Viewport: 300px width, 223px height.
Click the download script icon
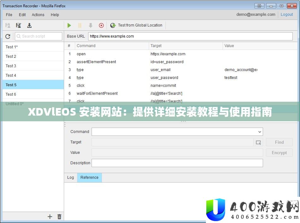tap(29, 25)
